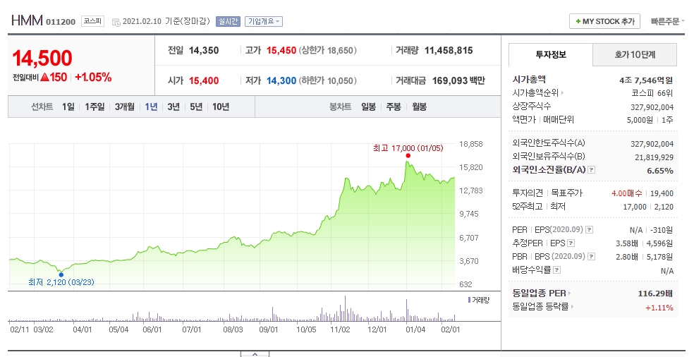Open the 투자정보 tab

coord(551,54)
